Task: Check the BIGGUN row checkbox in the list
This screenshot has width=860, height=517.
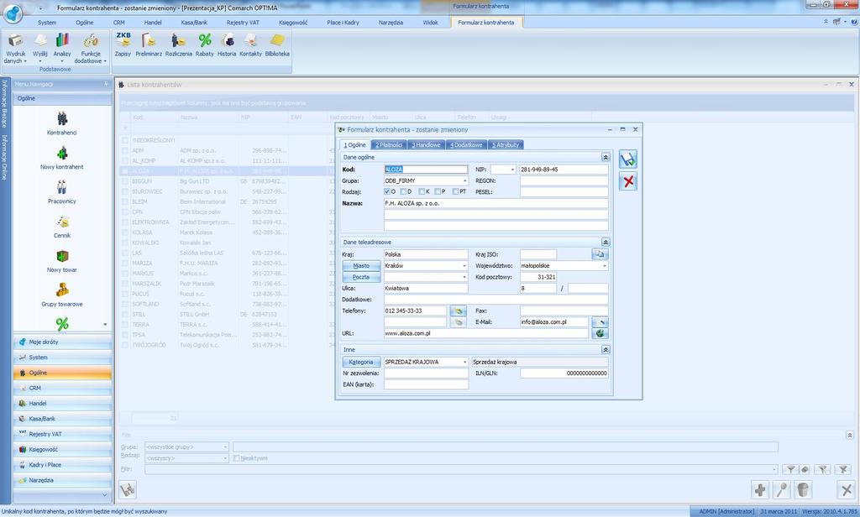Action: coord(125,181)
